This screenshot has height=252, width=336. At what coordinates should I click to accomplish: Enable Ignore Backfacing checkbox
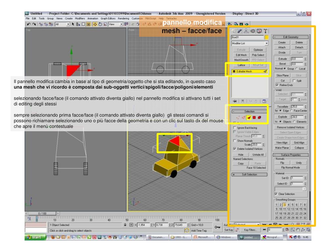[x=235, y=128]
